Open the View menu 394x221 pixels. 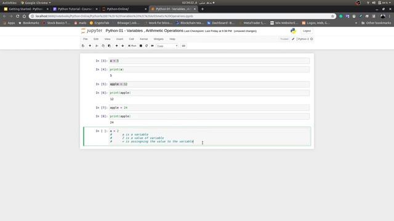tap(107, 39)
